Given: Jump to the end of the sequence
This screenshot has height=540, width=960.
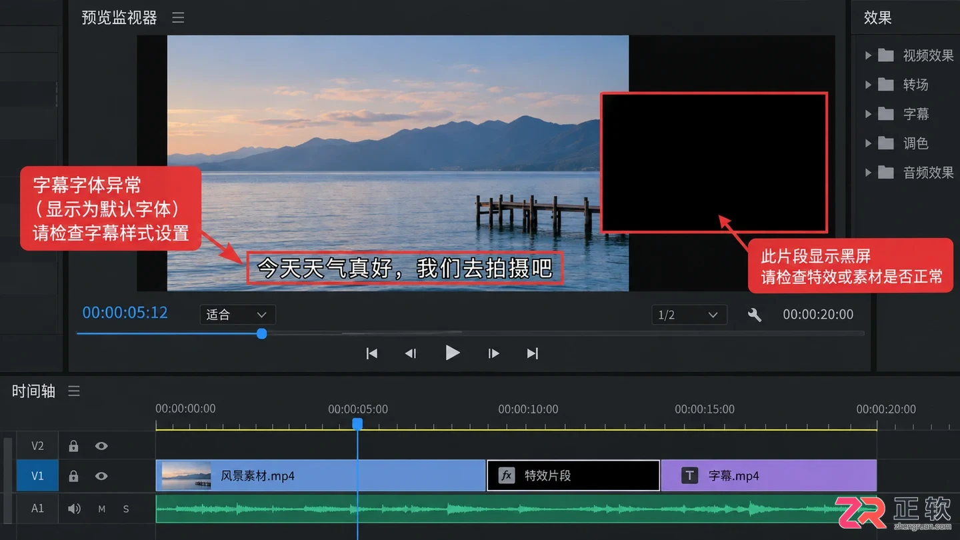Looking at the screenshot, I should click(532, 353).
